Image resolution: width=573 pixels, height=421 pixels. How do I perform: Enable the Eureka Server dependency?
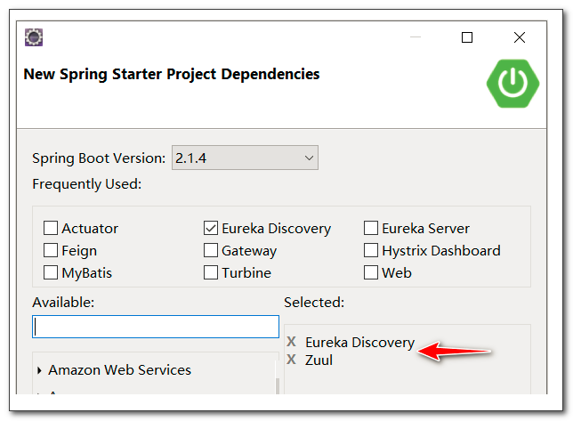[371, 228]
